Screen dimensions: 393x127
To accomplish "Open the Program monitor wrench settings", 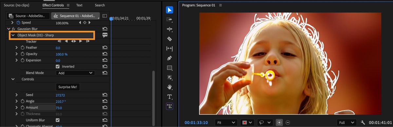I will point(363,122).
